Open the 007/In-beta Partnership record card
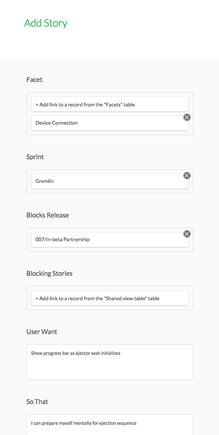 pyautogui.click(x=110, y=239)
